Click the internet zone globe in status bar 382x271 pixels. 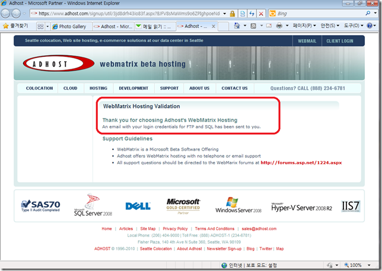pyautogui.click(x=224, y=266)
